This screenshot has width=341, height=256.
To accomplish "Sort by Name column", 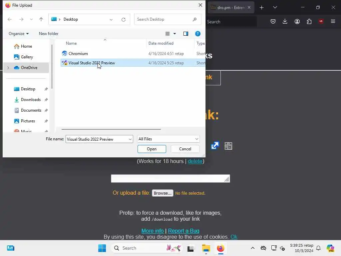I will point(71,43).
